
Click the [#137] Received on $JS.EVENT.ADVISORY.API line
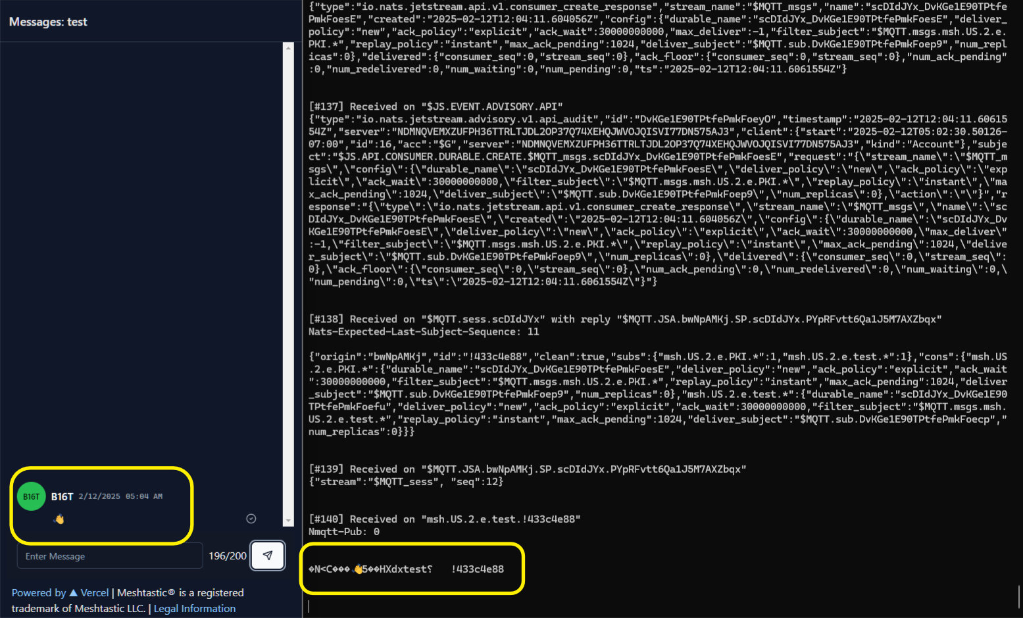[436, 107]
